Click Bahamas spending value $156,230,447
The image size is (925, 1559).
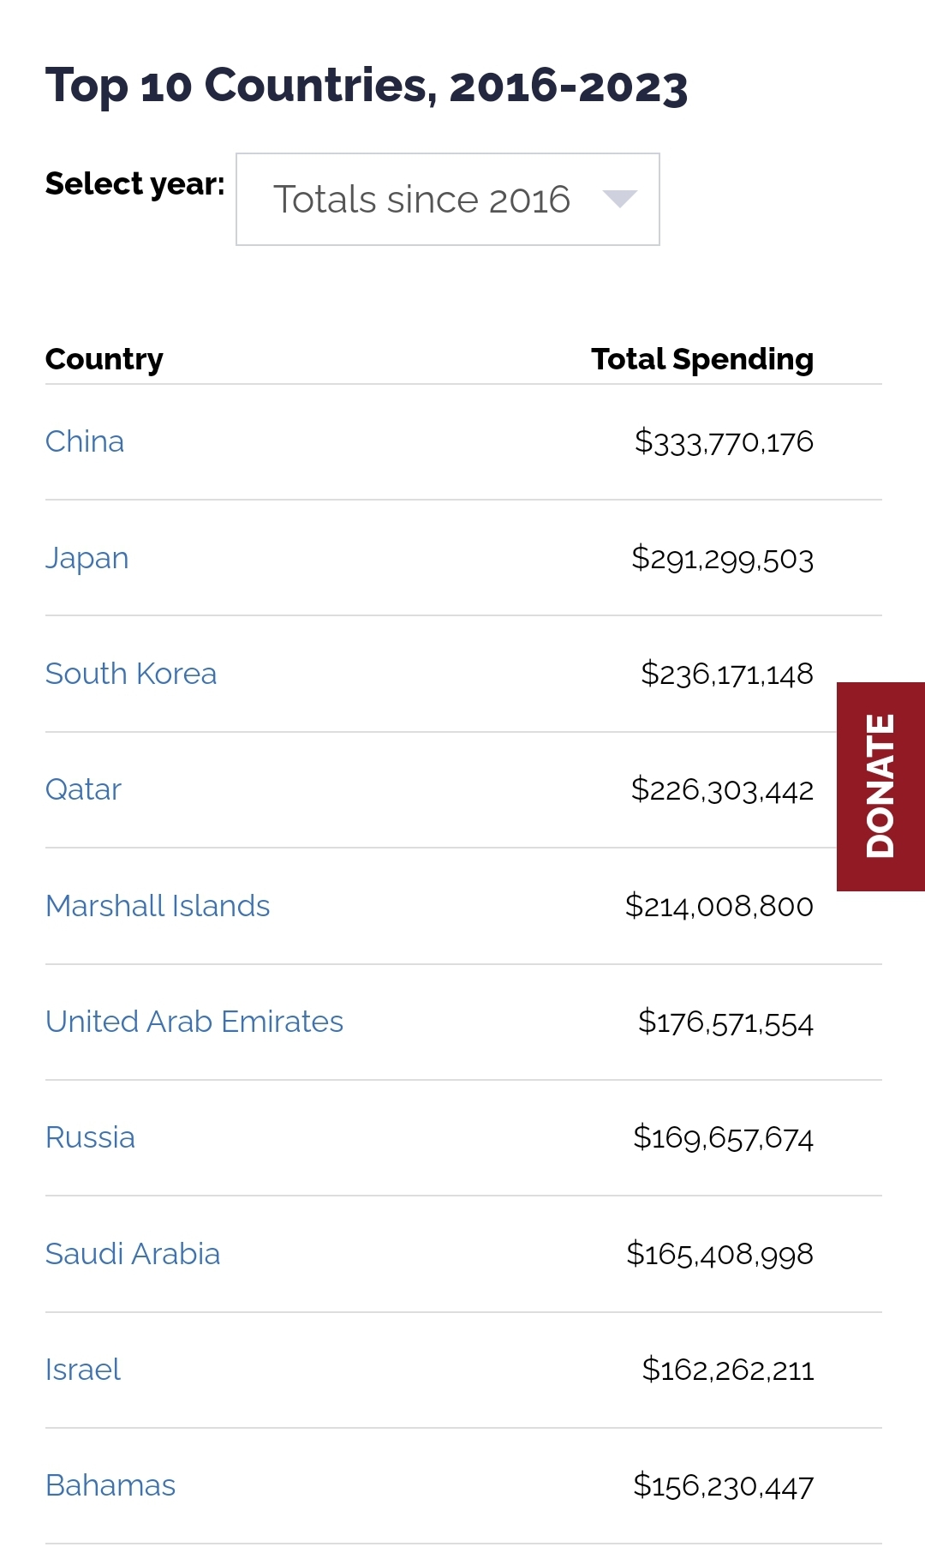pyautogui.click(x=723, y=1486)
